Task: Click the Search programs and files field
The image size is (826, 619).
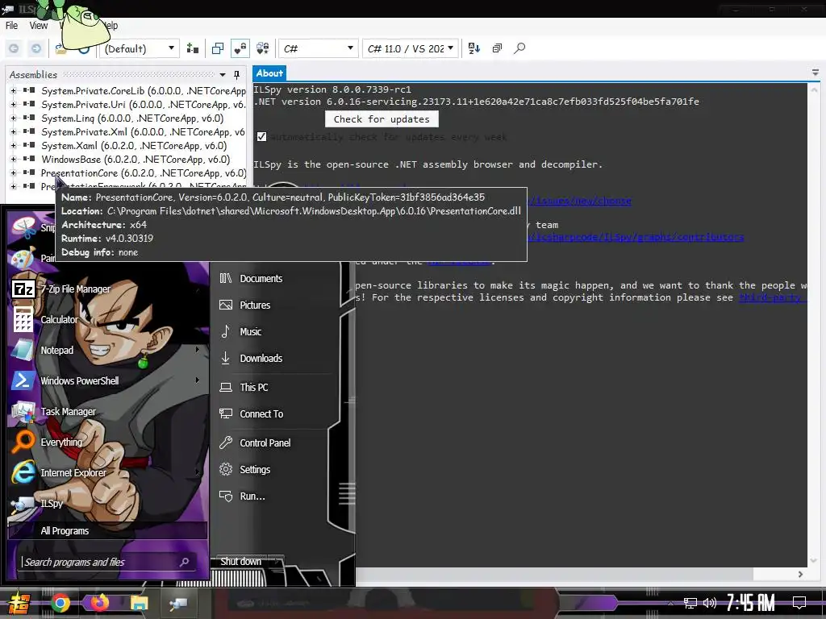Action: tap(107, 562)
